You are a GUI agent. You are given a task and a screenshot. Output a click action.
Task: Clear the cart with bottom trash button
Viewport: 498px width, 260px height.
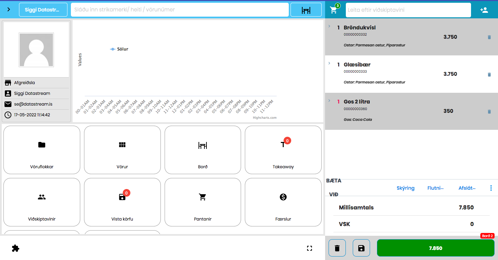tap(337, 248)
